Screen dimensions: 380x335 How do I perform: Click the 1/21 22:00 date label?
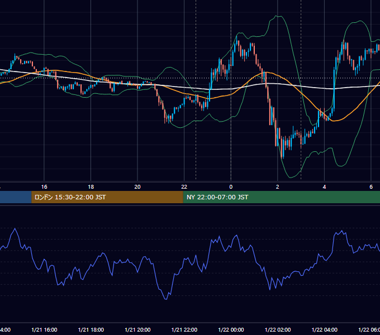pos(184,330)
